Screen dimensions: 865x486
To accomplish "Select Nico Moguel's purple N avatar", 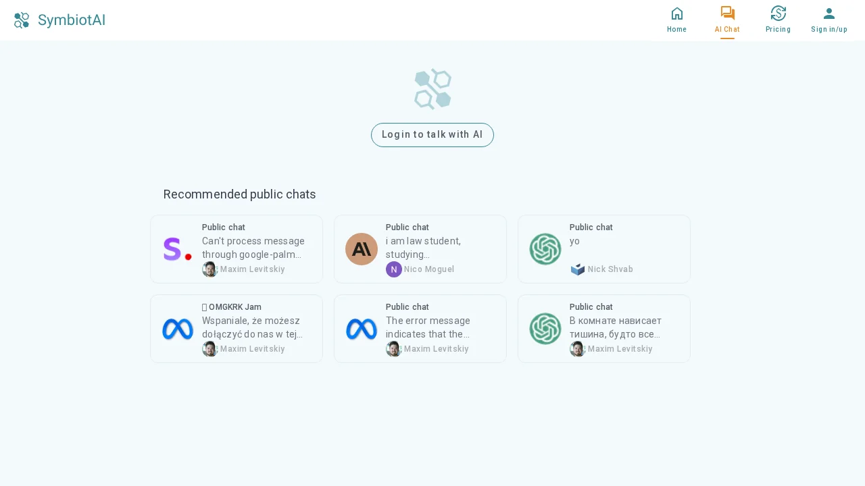I will coord(394,269).
